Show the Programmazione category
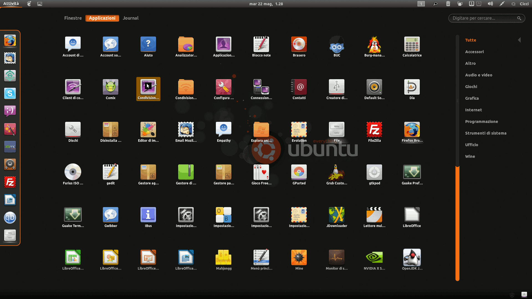The image size is (532, 299). coord(482,122)
